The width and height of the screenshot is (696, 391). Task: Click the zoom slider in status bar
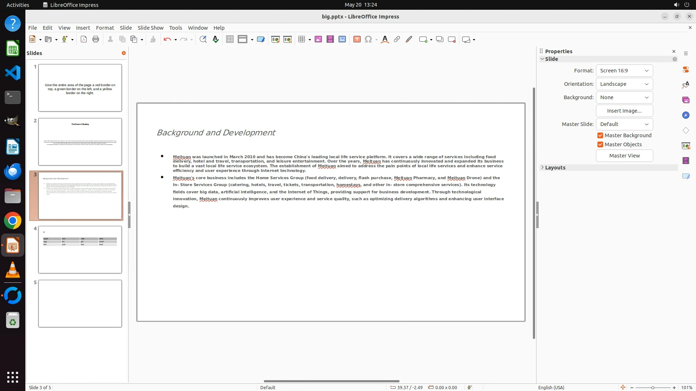[653, 387]
